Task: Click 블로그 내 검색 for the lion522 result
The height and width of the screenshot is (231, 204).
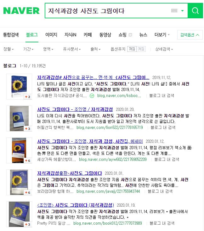Action: click(163, 128)
